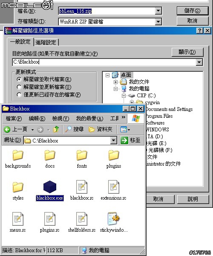The width and height of the screenshot is (213, 256).
Task: Open the file name dropdown in save dialog
Action: coord(158,11)
